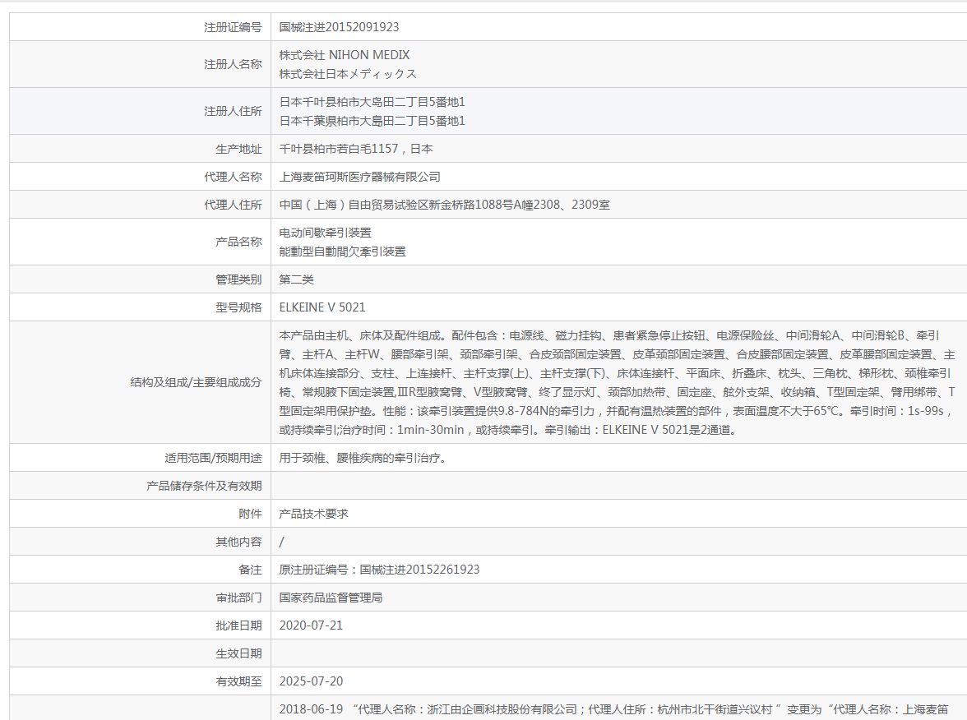
Task: Click approval date 2020-07-21
Action: [x=311, y=625]
